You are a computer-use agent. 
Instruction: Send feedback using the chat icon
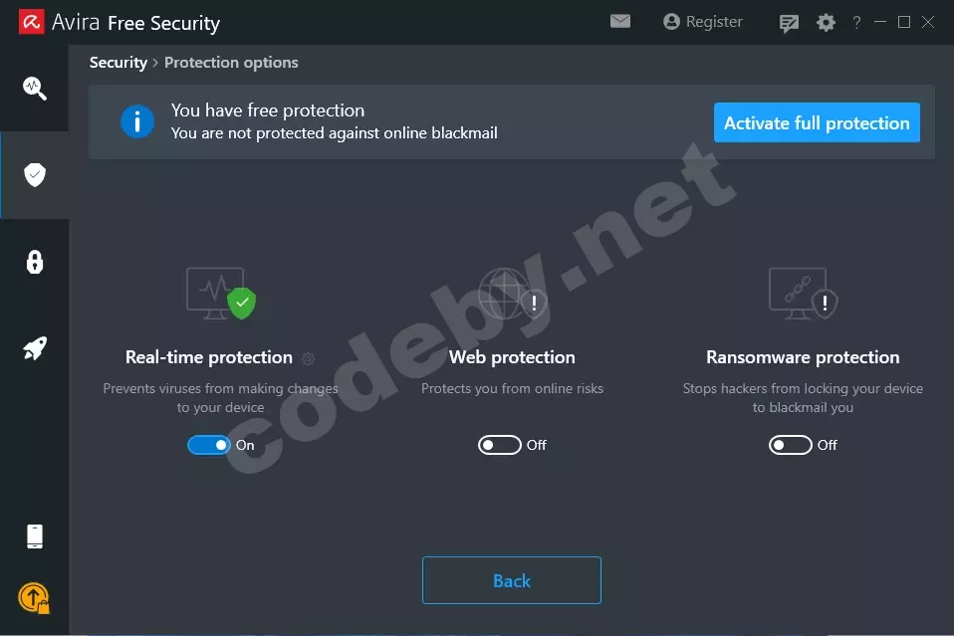pos(789,21)
